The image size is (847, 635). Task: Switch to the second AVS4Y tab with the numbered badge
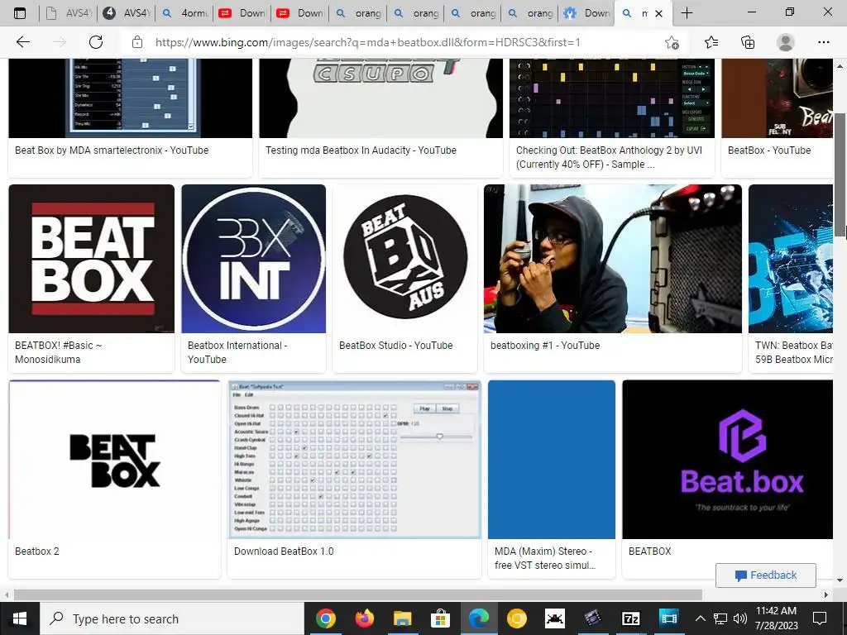127,13
